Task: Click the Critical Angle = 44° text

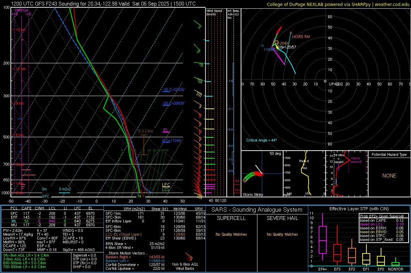Action: click(262, 140)
